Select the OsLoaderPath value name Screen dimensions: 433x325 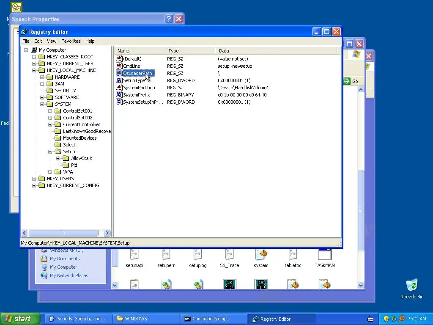[x=137, y=73]
